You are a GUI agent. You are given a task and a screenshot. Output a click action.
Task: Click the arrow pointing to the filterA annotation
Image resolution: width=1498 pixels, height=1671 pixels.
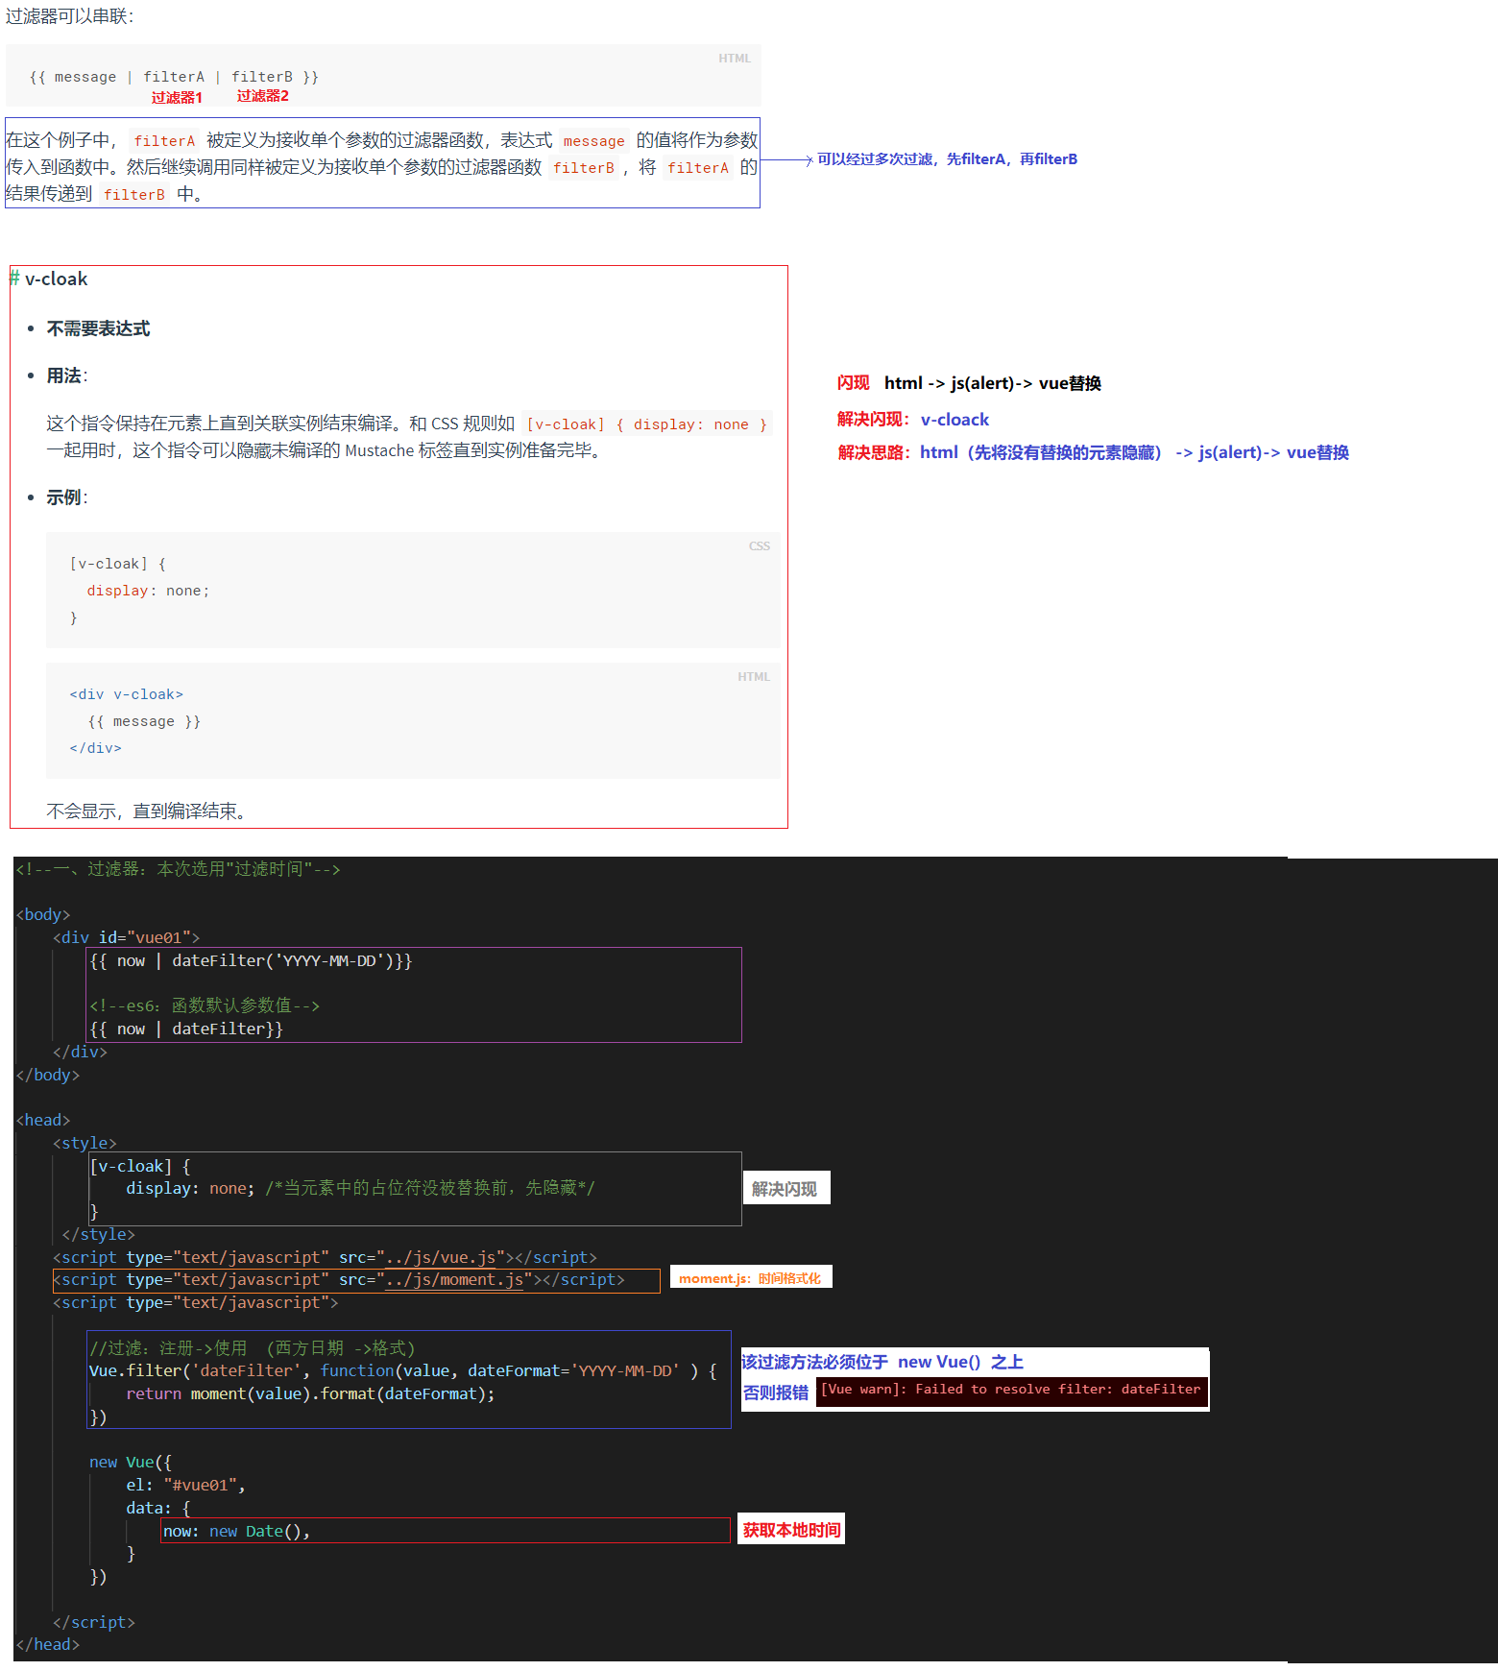[x=786, y=160]
